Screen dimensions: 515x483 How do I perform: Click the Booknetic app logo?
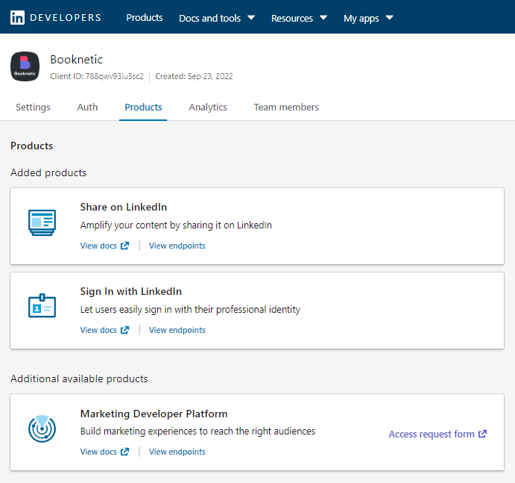pos(25,66)
